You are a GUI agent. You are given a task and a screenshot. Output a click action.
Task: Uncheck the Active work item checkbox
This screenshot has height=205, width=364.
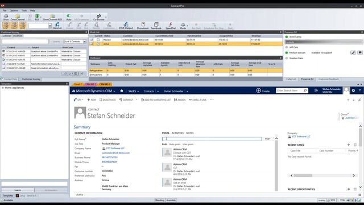click(98, 44)
